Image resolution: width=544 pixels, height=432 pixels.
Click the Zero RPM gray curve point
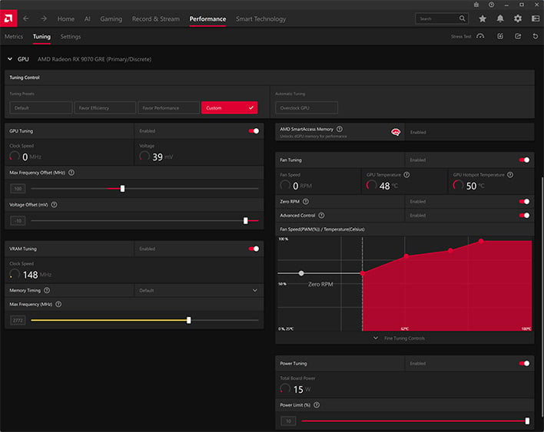tap(301, 273)
